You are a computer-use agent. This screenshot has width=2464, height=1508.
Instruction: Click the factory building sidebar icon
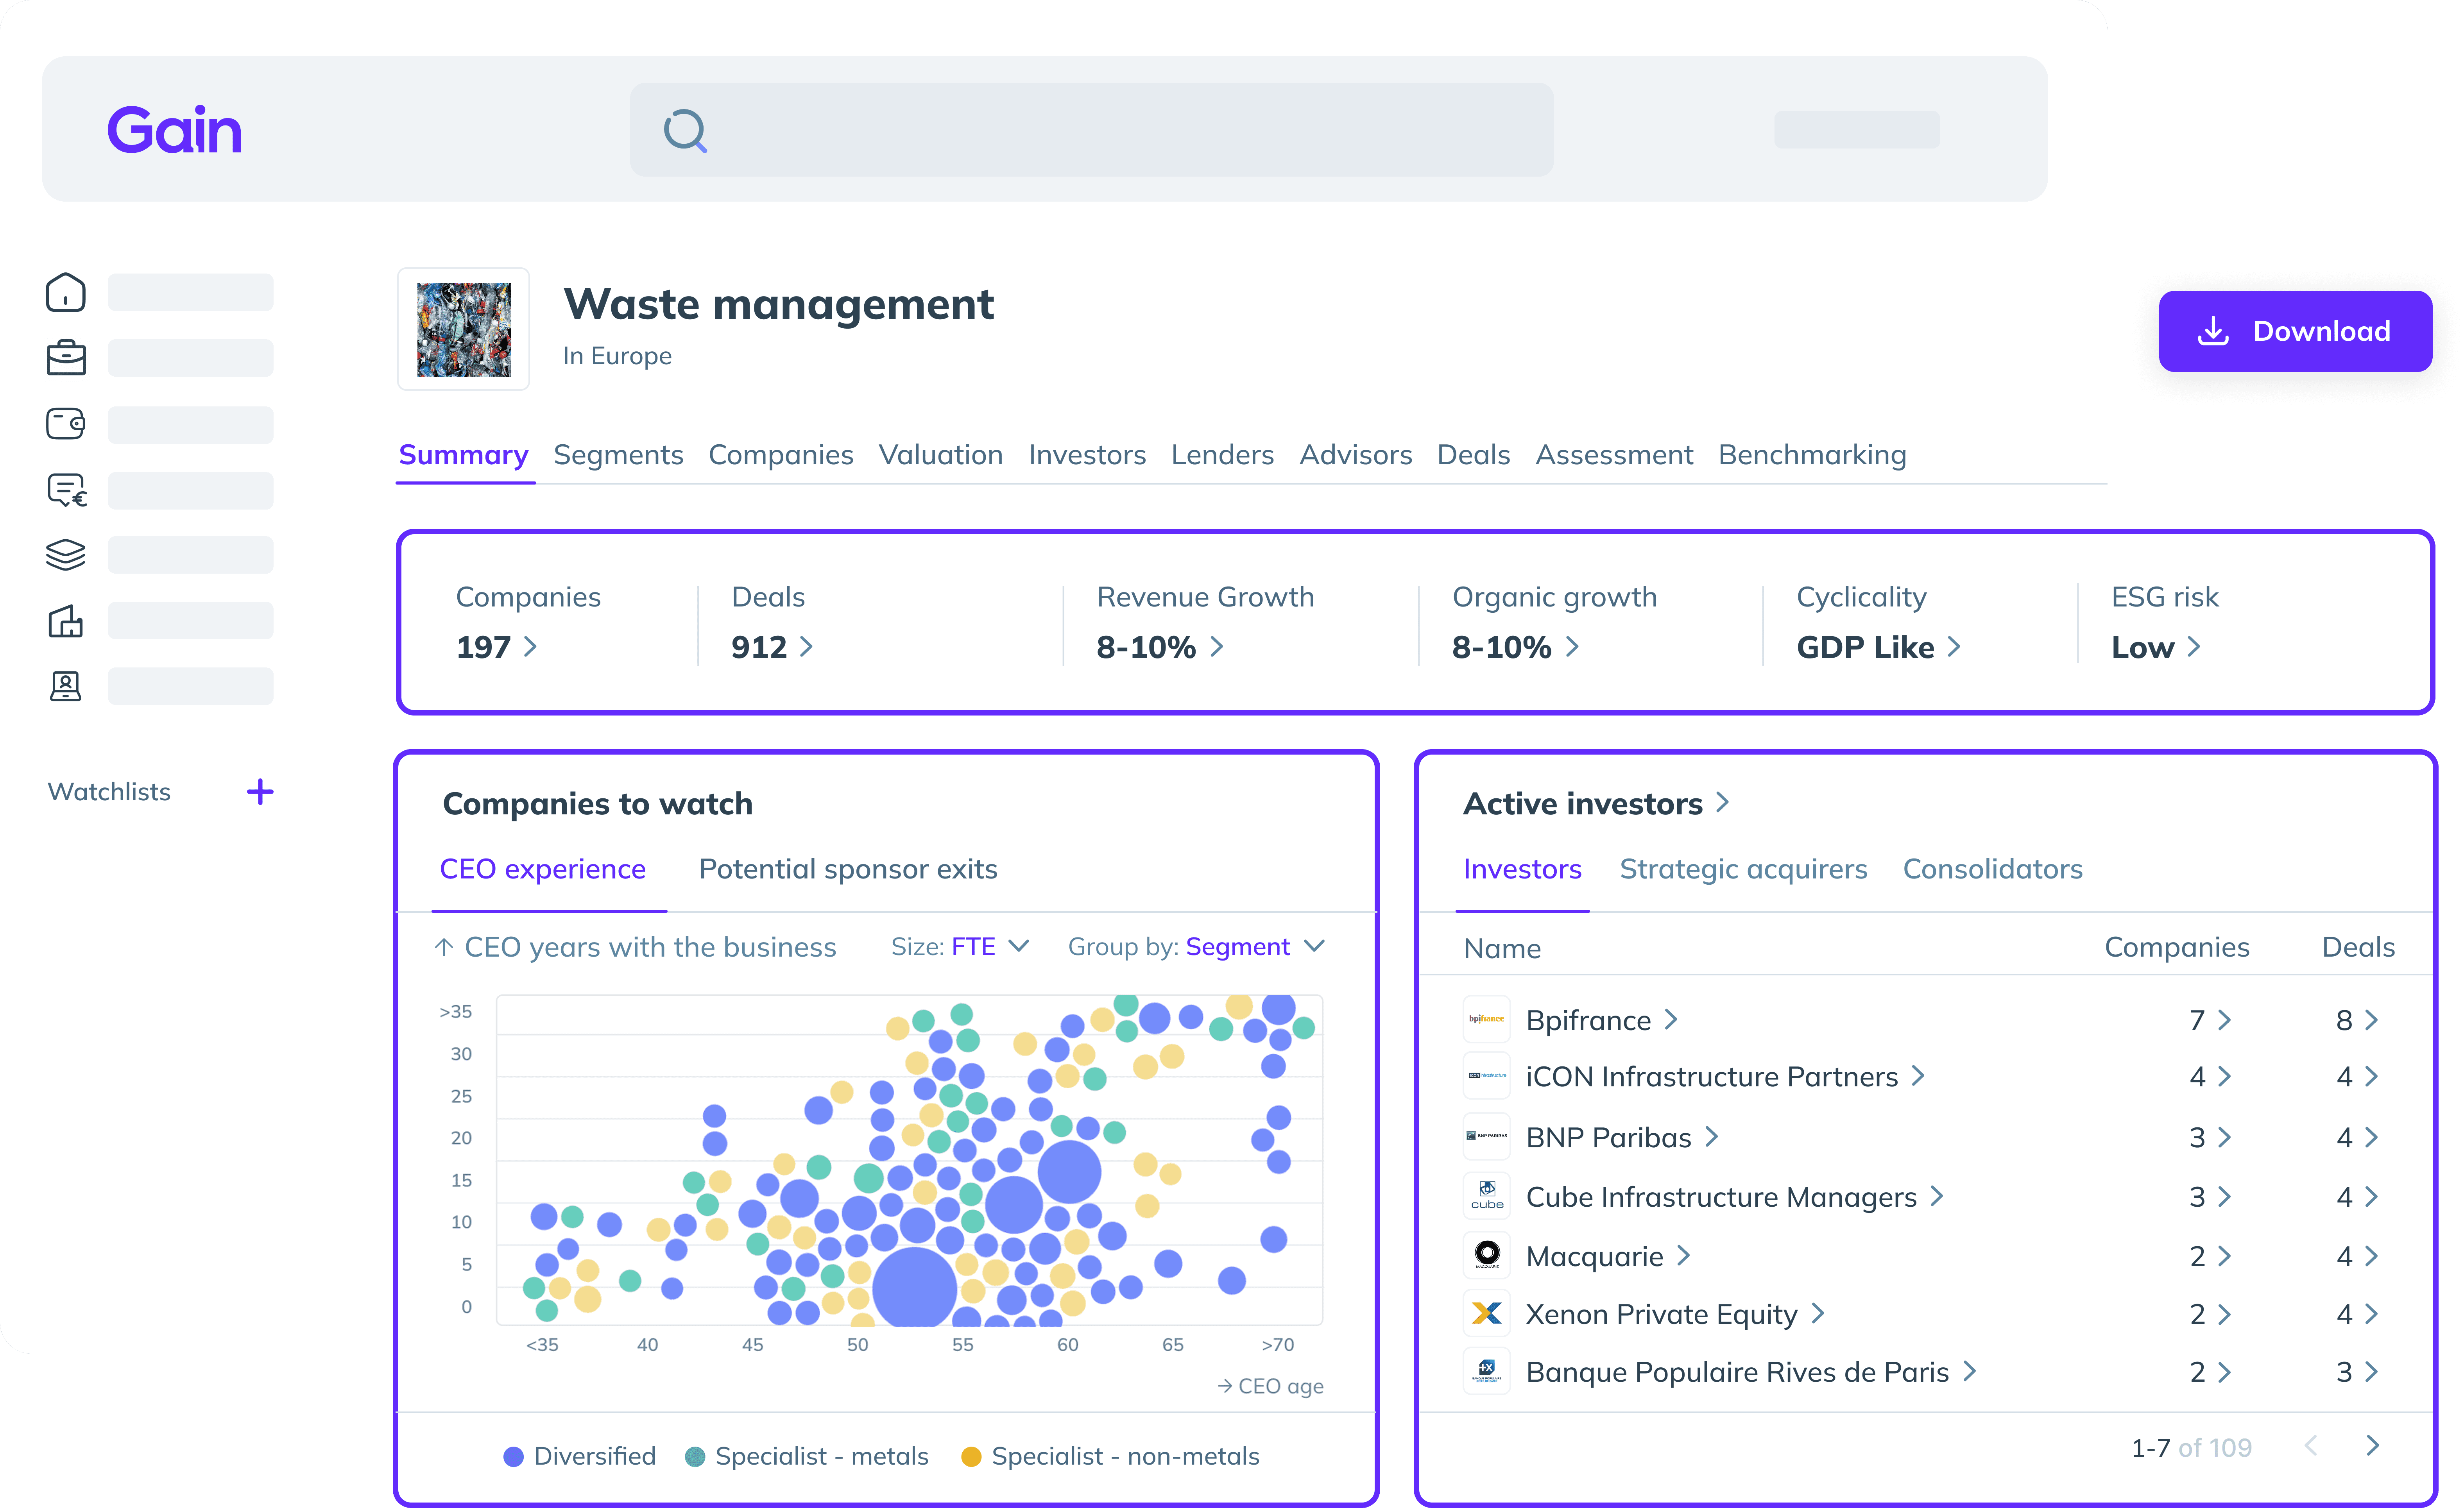66,621
